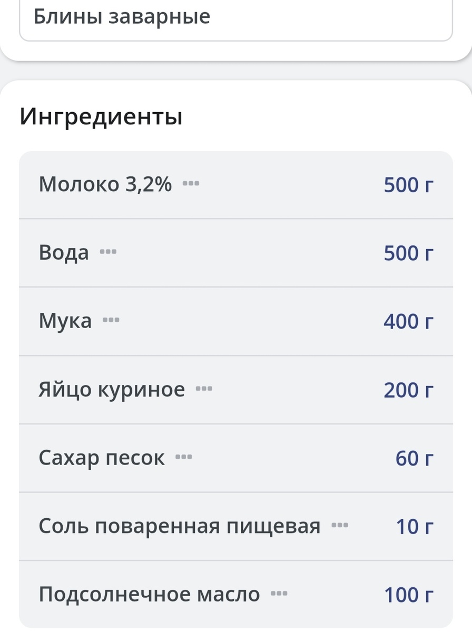Open the Яйцо куриное ingredient name
Image resolution: width=472 pixels, height=632 pixels.
click(112, 390)
